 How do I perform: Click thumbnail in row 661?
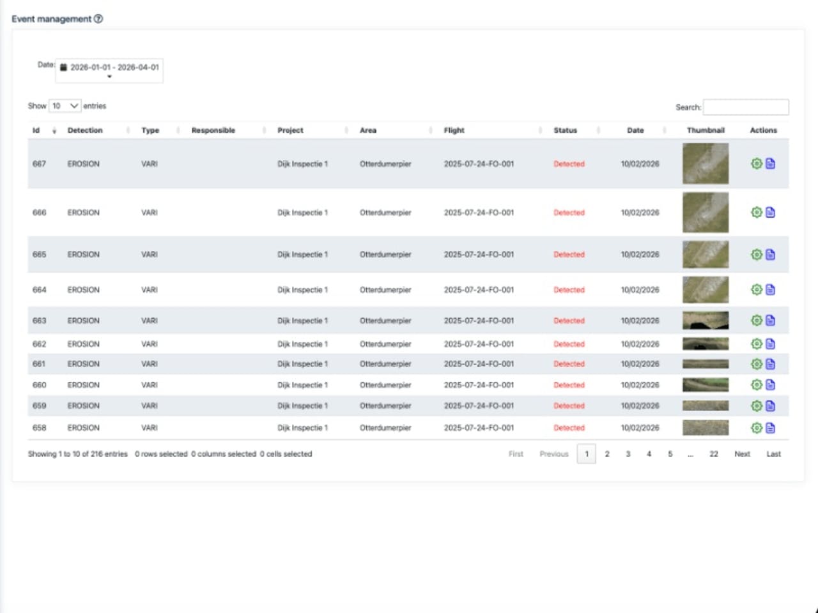(706, 363)
